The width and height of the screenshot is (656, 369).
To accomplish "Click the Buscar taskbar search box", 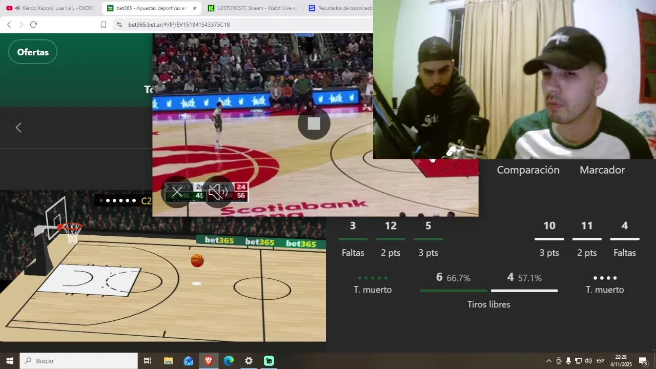I will (79, 361).
